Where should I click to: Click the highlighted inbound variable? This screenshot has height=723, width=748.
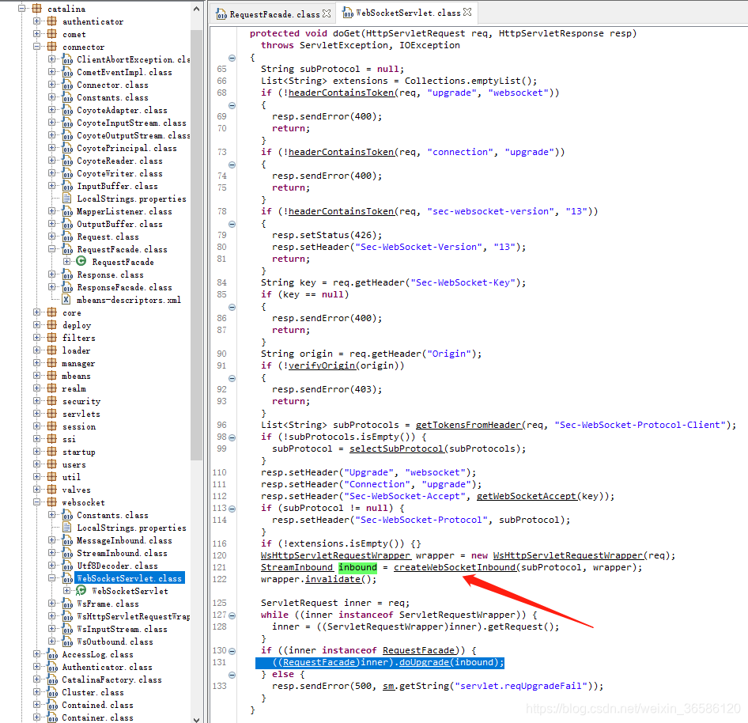(x=357, y=567)
